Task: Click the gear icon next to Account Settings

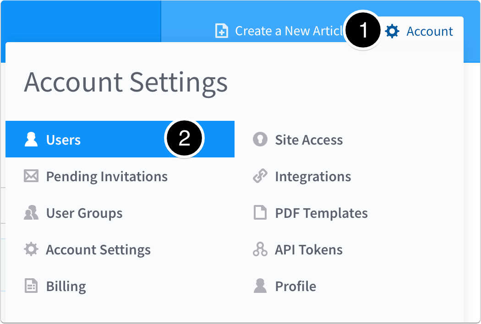Action: pyautogui.click(x=30, y=249)
